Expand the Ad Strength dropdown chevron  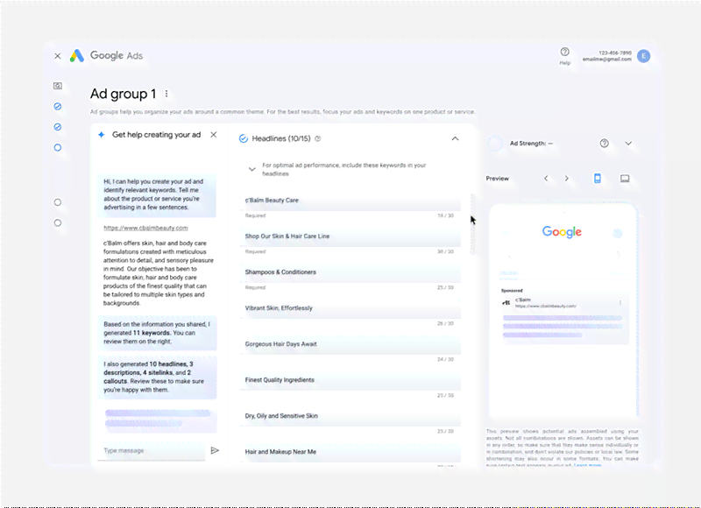[x=628, y=144]
